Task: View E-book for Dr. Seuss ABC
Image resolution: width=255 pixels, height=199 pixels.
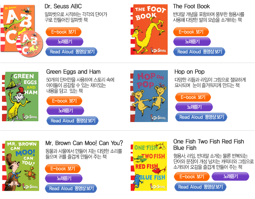Action: (64, 32)
